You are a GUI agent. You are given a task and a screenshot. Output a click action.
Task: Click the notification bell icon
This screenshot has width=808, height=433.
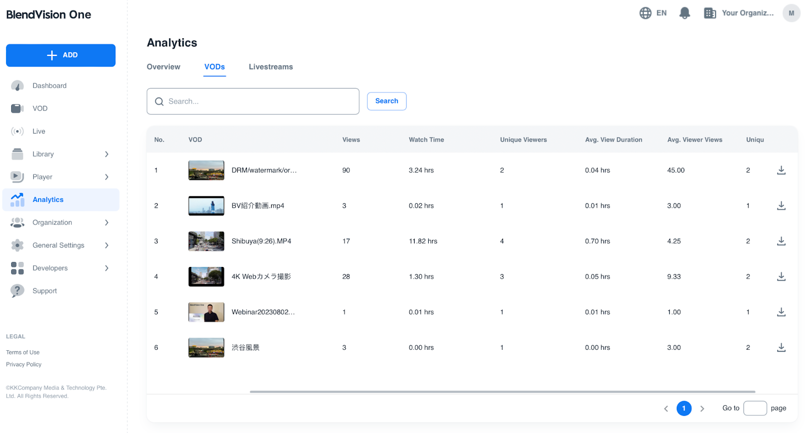coord(684,13)
